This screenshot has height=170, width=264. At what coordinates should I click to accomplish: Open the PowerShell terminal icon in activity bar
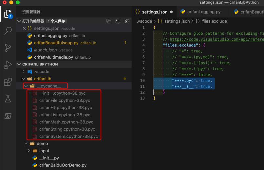tap(8, 116)
